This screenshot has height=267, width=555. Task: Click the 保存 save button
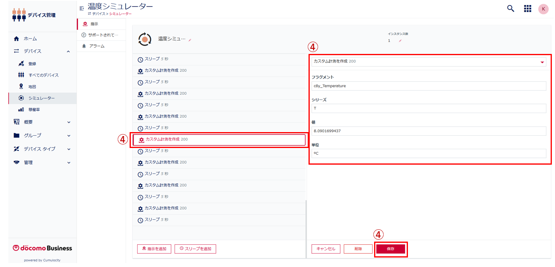coord(390,249)
